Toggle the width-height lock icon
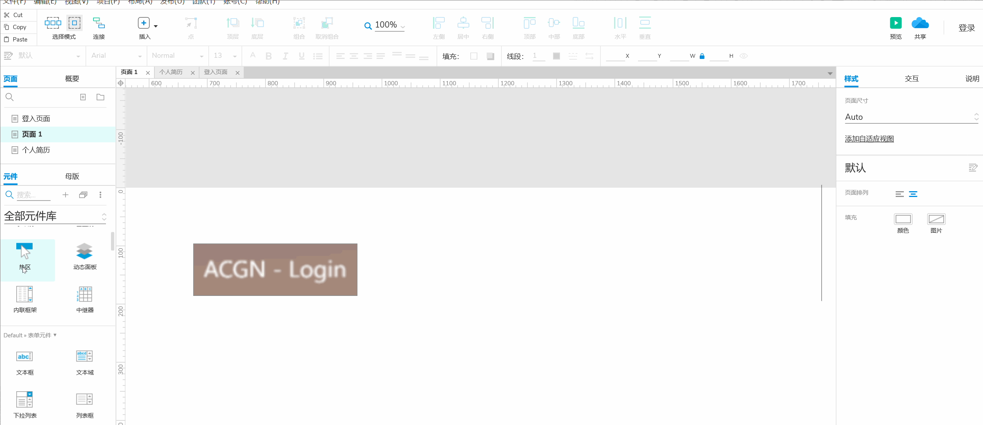This screenshot has height=425, width=983. tap(702, 56)
